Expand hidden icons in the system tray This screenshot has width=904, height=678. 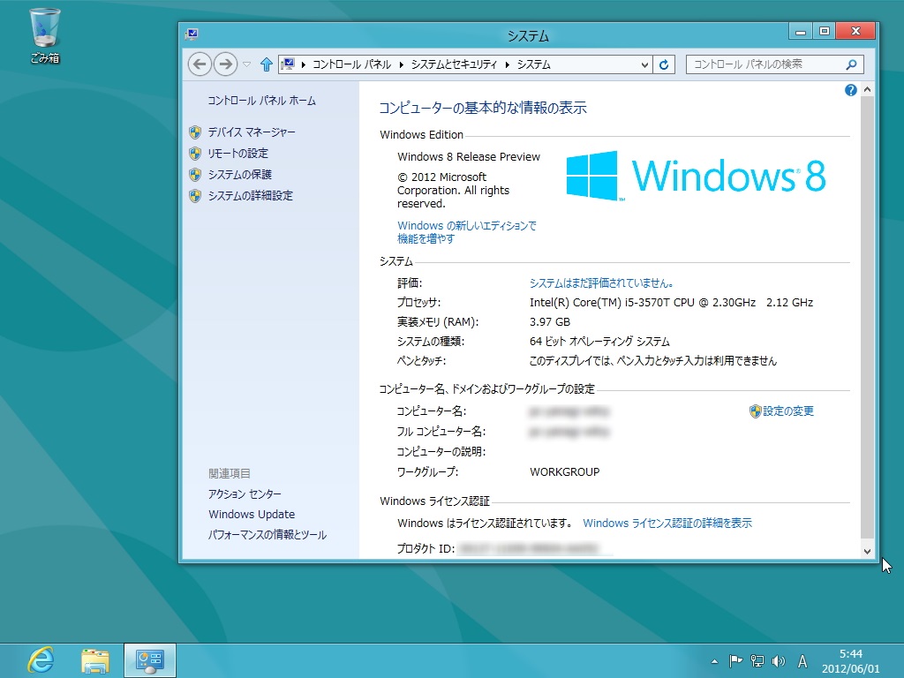[715, 660]
